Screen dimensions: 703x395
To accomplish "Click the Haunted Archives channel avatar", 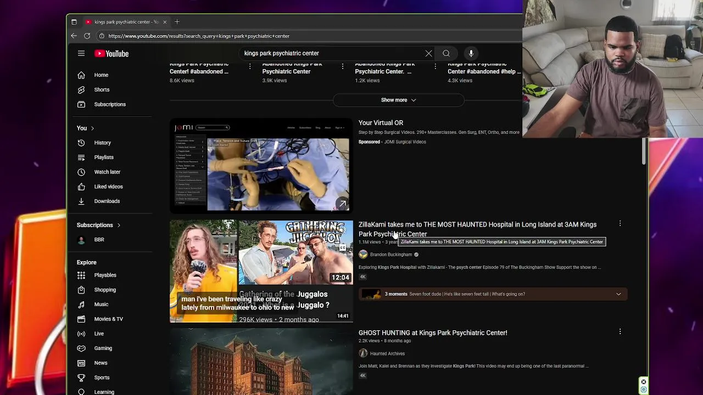I will 363,353.
